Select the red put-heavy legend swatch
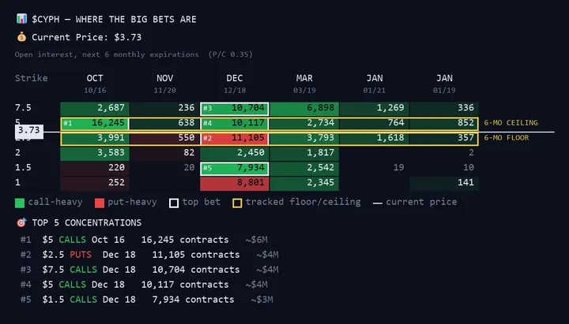This screenshot has width=569, height=324. click(x=100, y=203)
